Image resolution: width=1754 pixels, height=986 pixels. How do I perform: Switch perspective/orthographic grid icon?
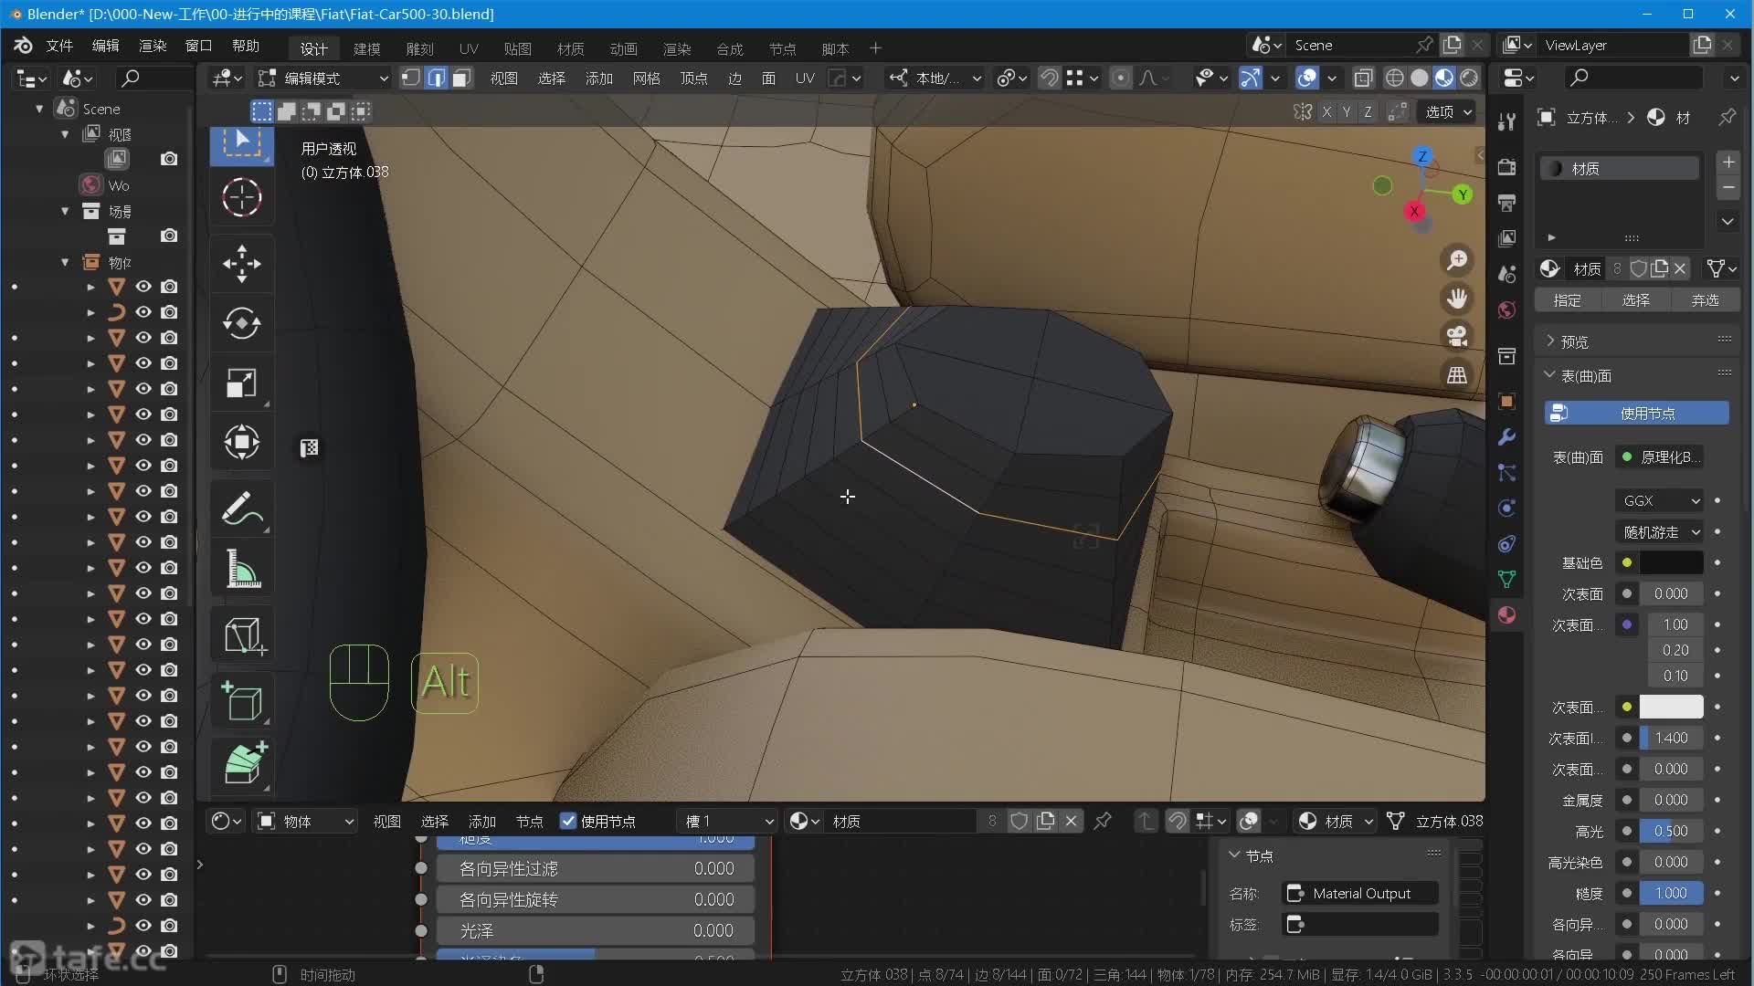click(x=1456, y=374)
